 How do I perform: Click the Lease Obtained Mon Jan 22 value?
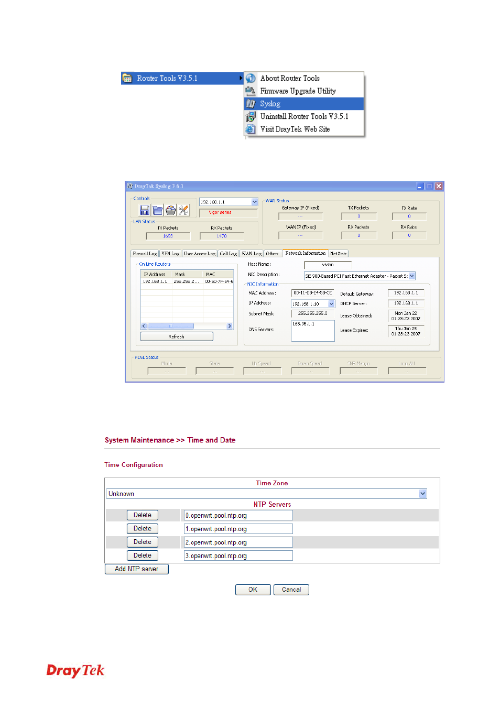pyautogui.click(x=406, y=316)
